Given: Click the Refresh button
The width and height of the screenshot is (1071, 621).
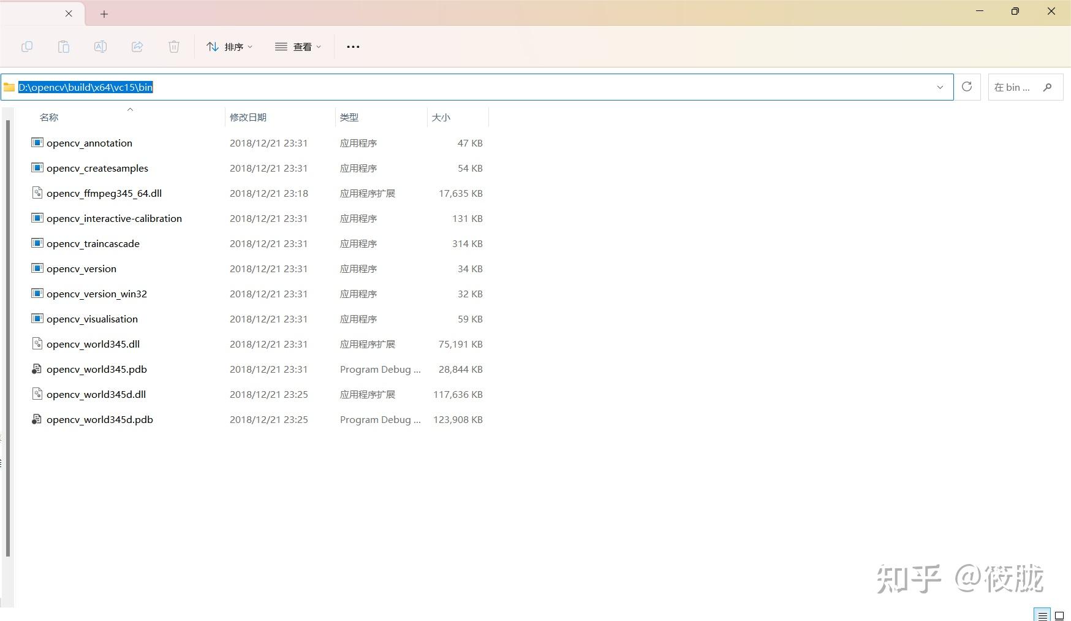Looking at the screenshot, I should tap(967, 86).
